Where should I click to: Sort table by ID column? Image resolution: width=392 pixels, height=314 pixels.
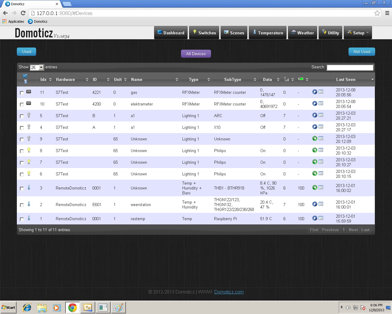point(101,79)
